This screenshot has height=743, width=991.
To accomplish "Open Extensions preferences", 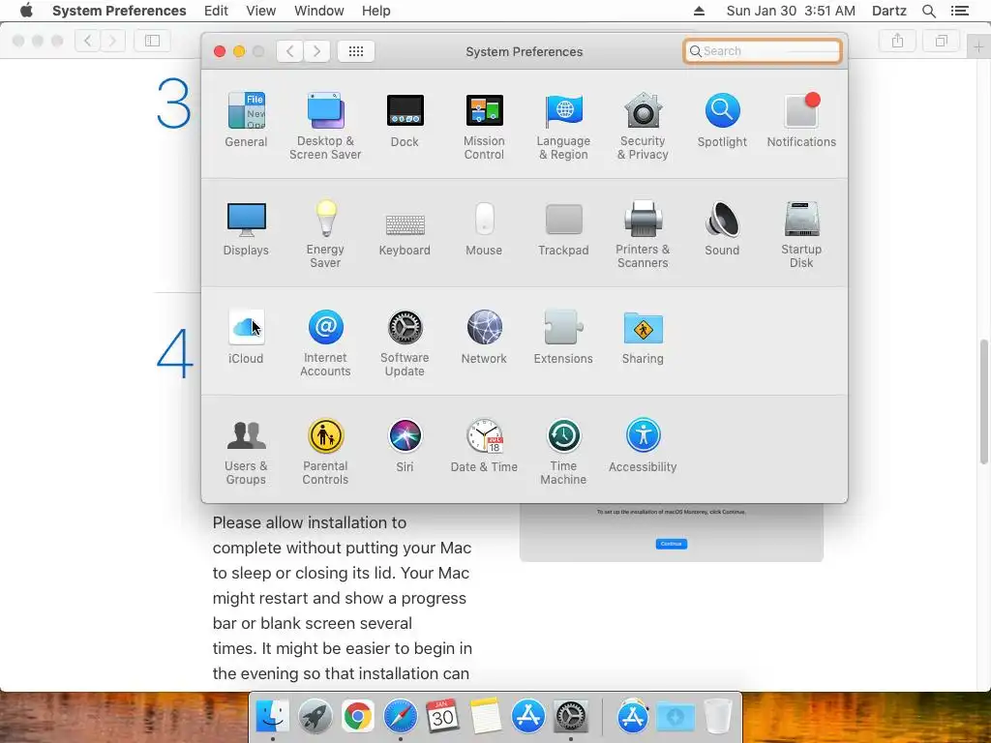I will tap(563, 337).
